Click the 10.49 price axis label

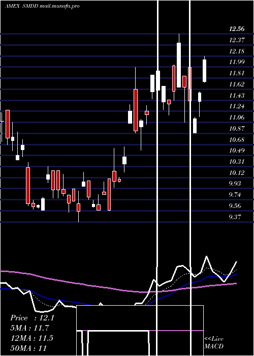237,151
